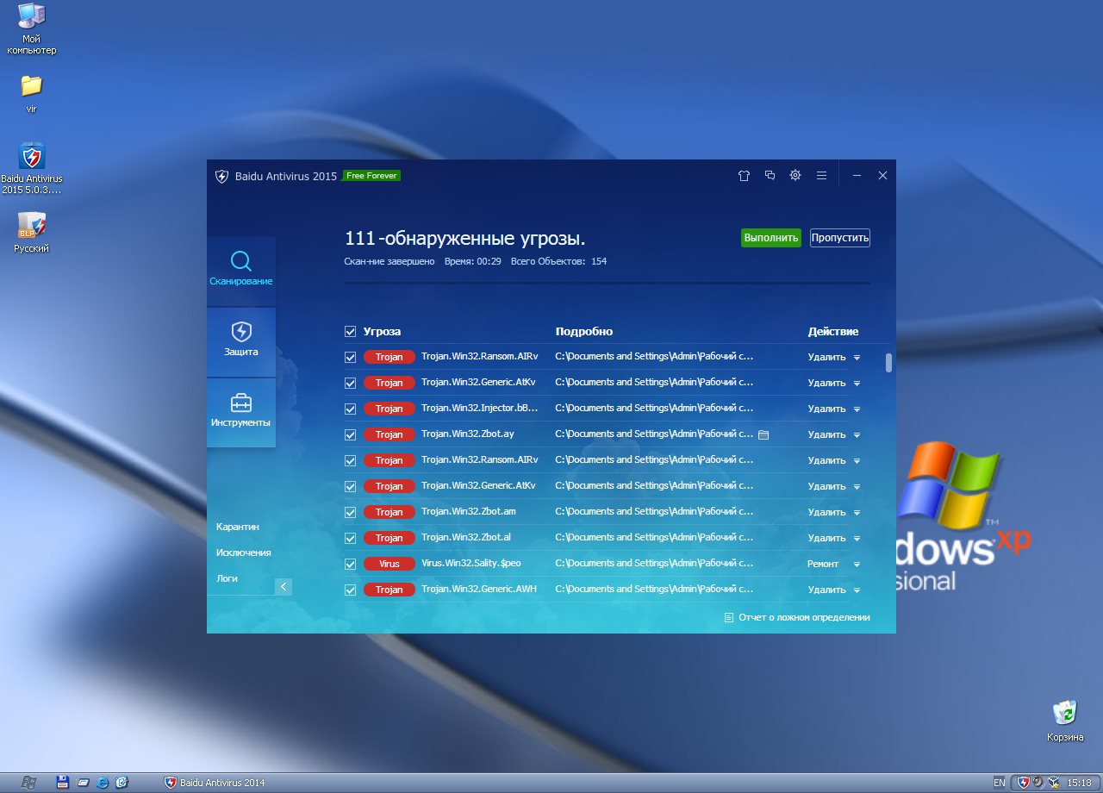This screenshot has height=793, width=1103.
Task: Open the skin changer shirt icon
Action: [744, 175]
